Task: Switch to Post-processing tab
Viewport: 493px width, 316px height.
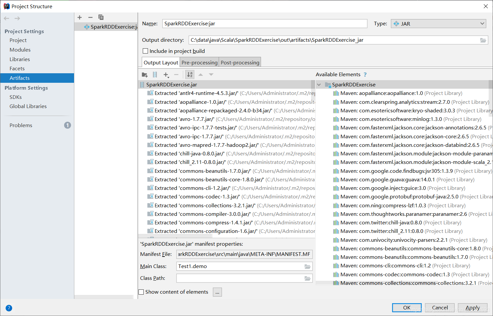Action: [240, 62]
